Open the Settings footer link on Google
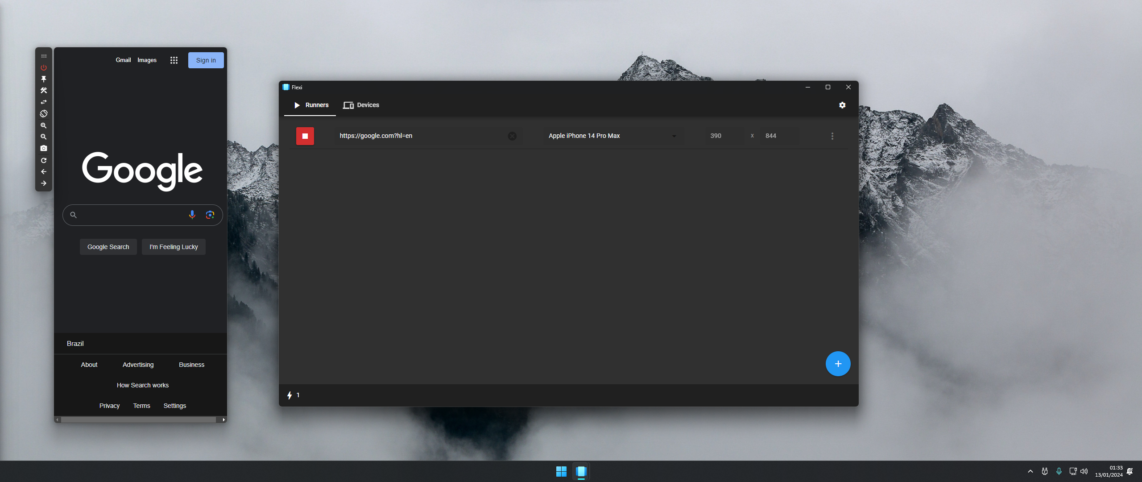The width and height of the screenshot is (1142, 482). tap(175, 406)
